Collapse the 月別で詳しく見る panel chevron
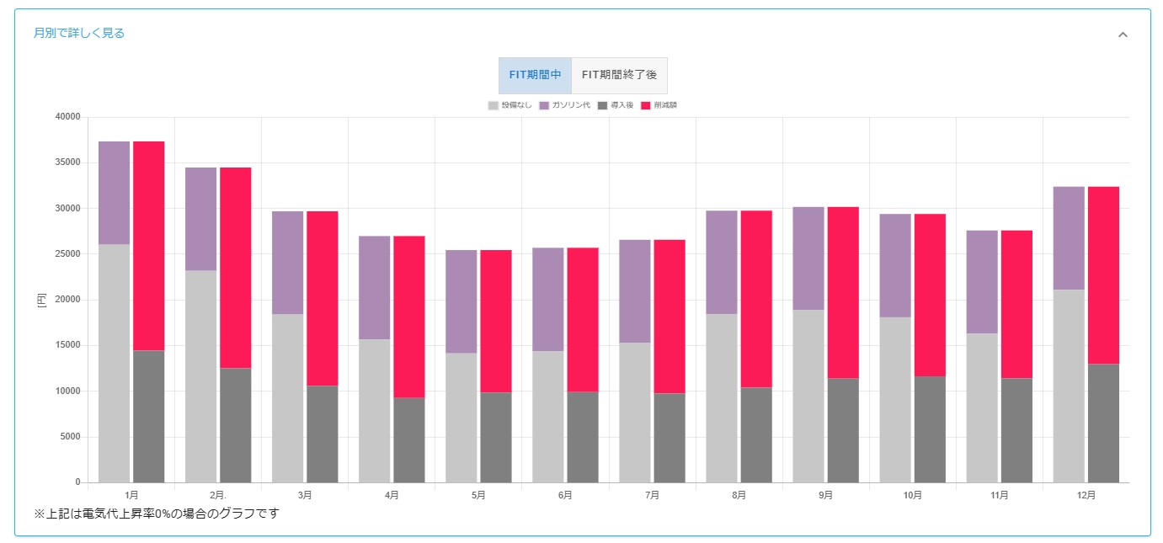Screen dimensions: 1163x543 [1122, 35]
